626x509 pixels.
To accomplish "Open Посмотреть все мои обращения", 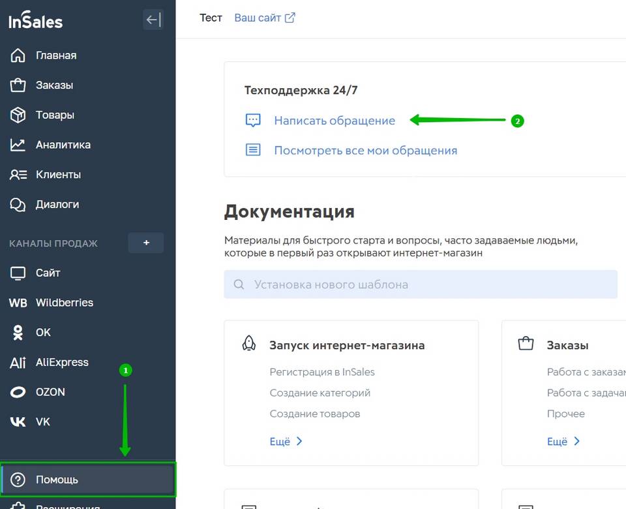I will (x=366, y=150).
